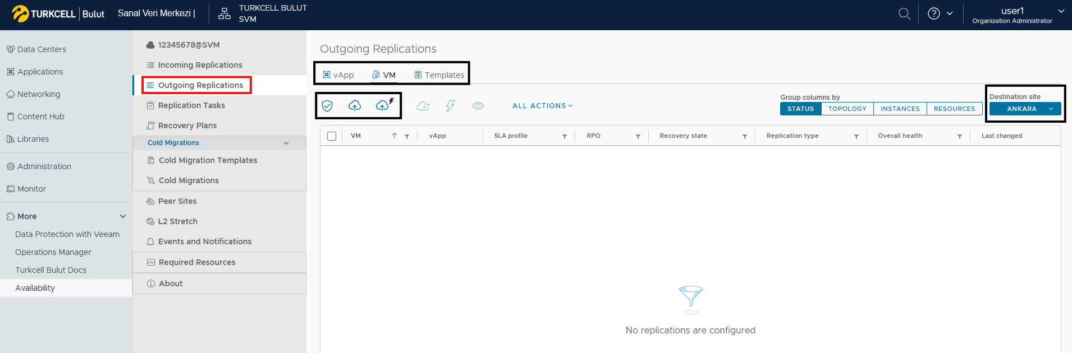Tick the select-all checkbox in table header
The image size is (1072, 353).
[x=332, y=136]
